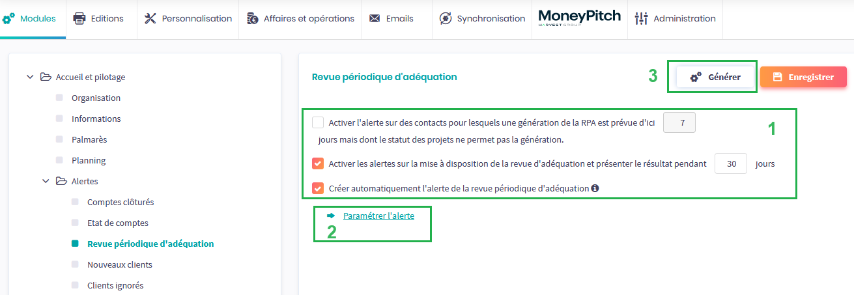Open the Palmarès tree item

click(89, 139)
